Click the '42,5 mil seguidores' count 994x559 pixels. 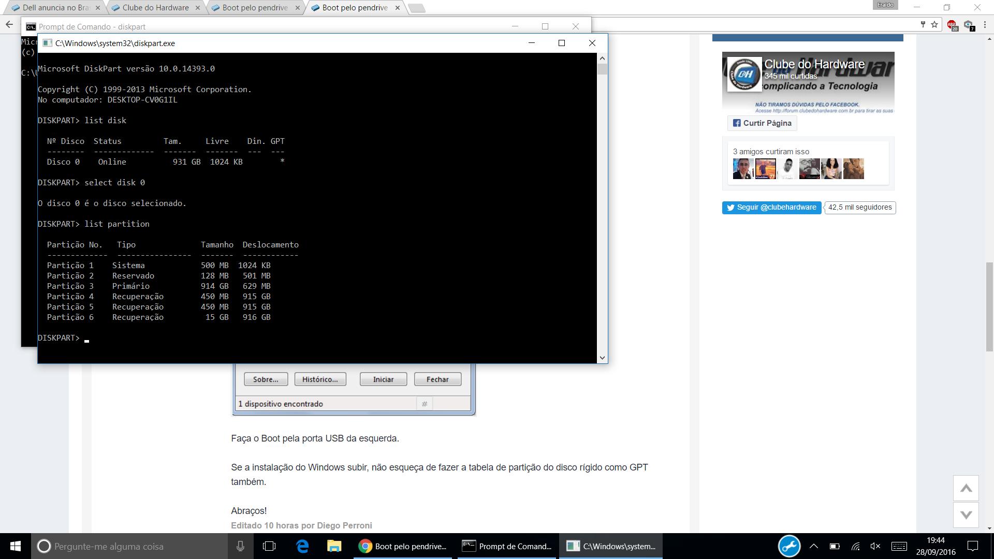coord(860,208)
